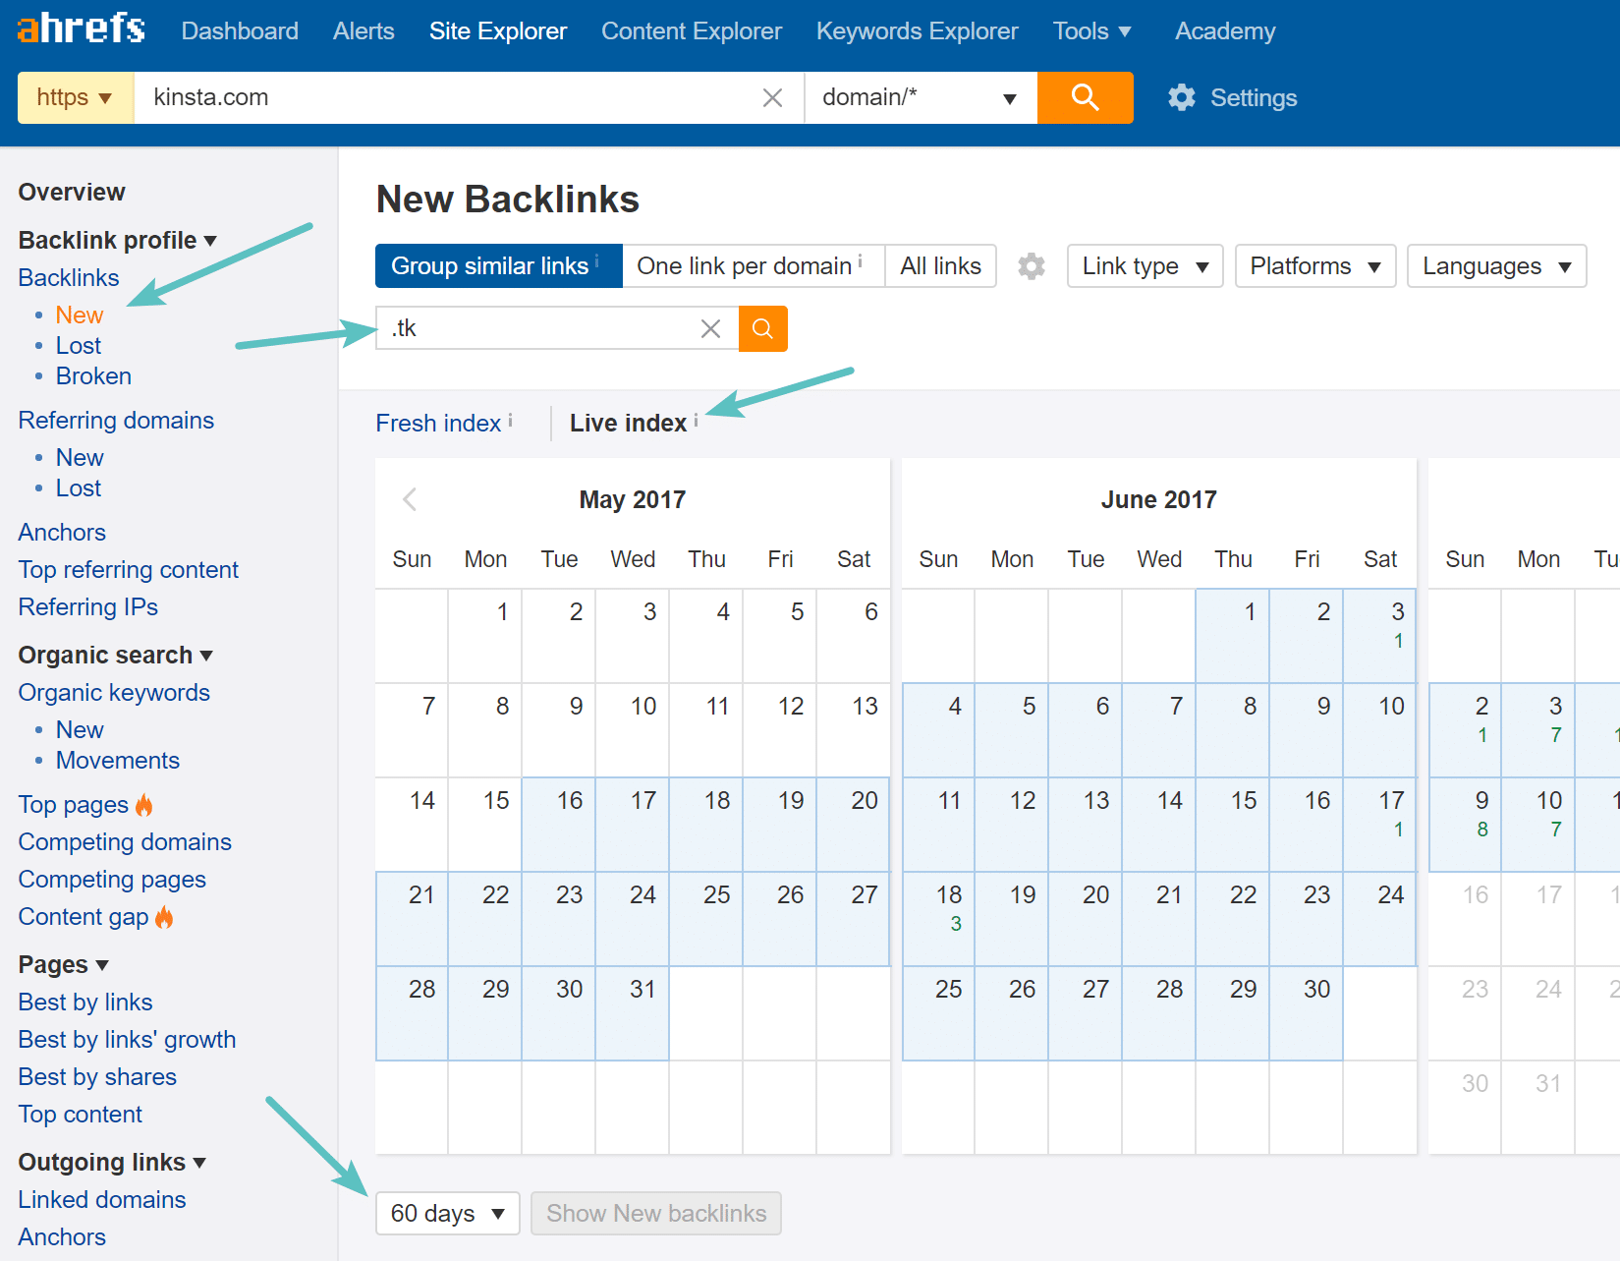Open Keywords Explorer from the top menu

coord(916,30)
